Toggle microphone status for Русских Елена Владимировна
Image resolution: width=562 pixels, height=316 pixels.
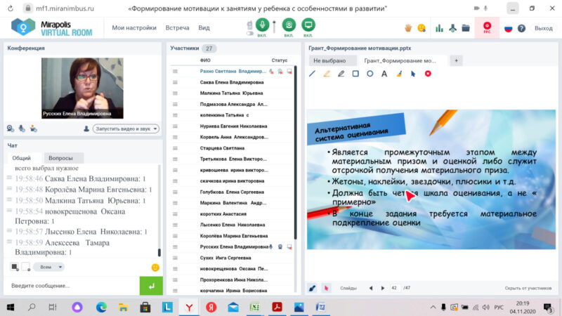coord(271,247)
